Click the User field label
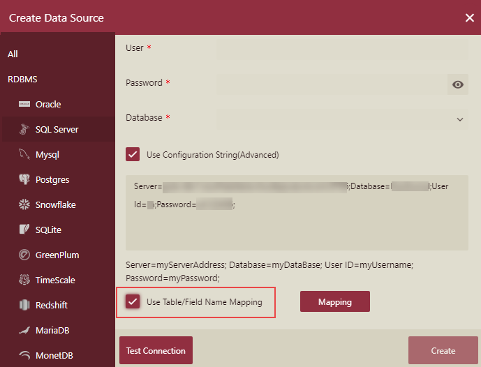Screen dimensions: 481x367 (x=134, y=48)
